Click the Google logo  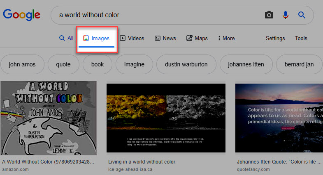21,15
